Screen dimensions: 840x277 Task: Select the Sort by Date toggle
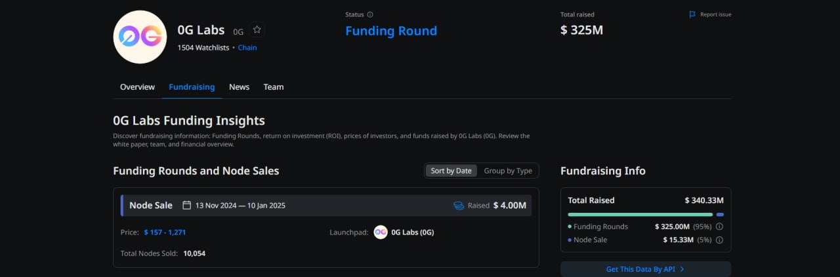(x=451, y=171)
